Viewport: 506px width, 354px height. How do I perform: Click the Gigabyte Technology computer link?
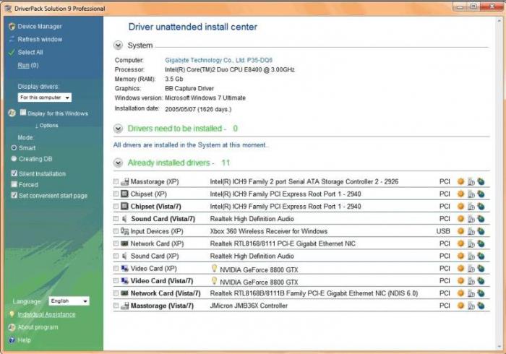tap(218, 60)
